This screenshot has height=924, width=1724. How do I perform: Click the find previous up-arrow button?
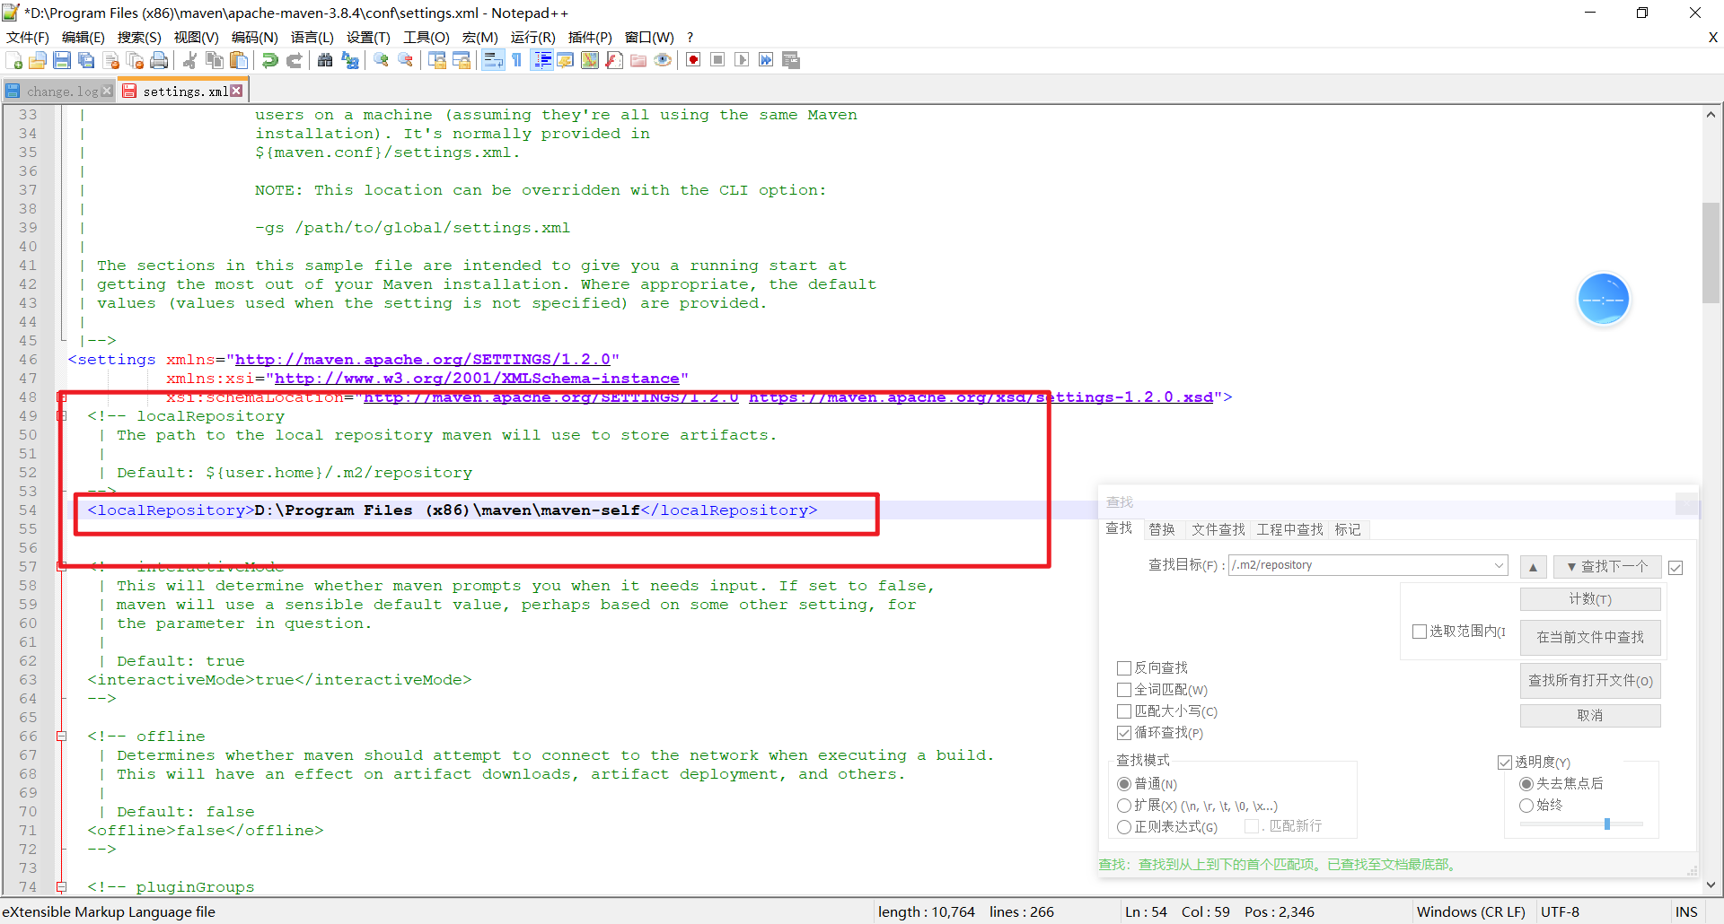click(x=1533, y=566)
